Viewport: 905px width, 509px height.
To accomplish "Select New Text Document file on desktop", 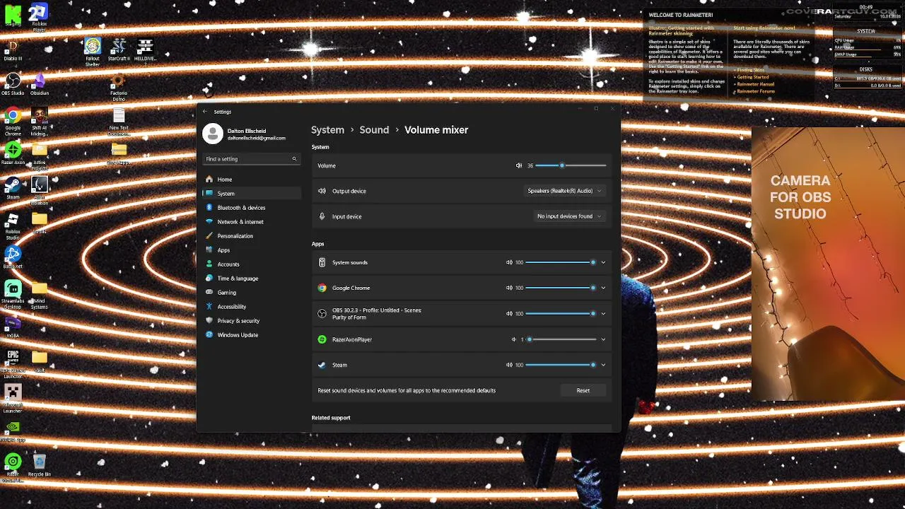I will tap(119, 122).
